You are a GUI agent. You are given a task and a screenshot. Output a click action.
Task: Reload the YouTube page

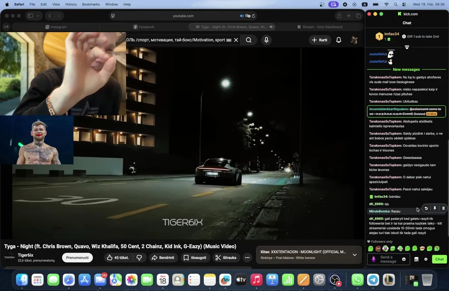tap(253, 16)
